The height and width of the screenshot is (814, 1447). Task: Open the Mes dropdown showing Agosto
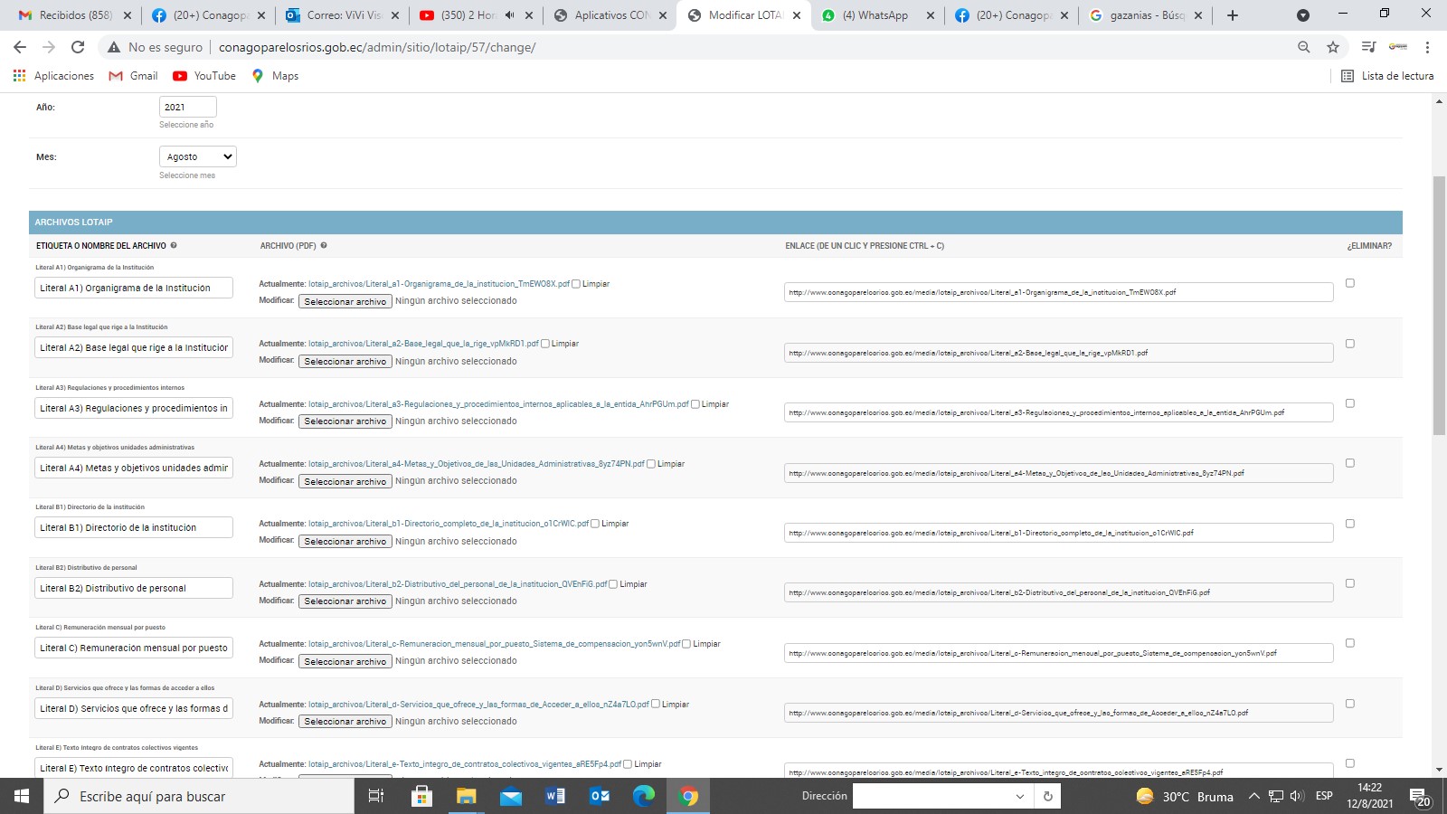click(x=198, y=156)
